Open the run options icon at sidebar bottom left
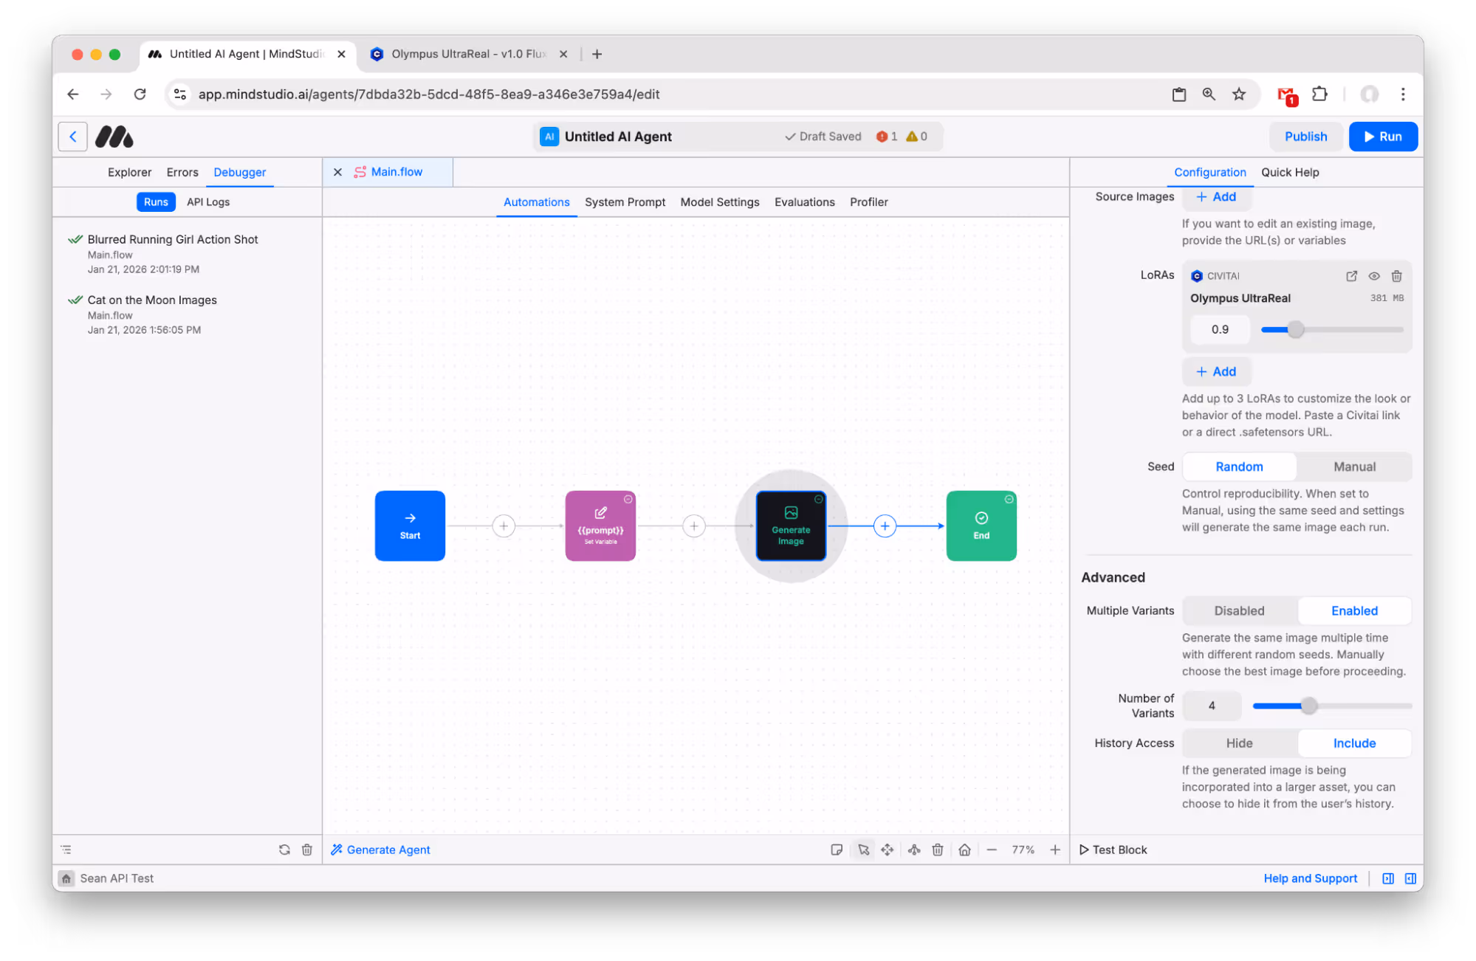 click(x=65, y=850)
